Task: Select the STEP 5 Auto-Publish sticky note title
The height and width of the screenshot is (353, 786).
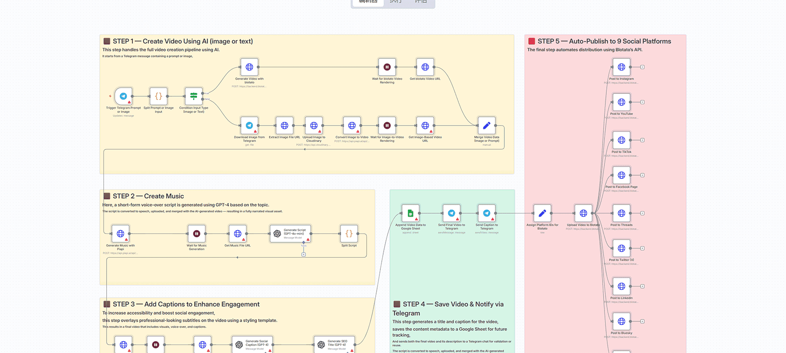Action: (604, 41)
